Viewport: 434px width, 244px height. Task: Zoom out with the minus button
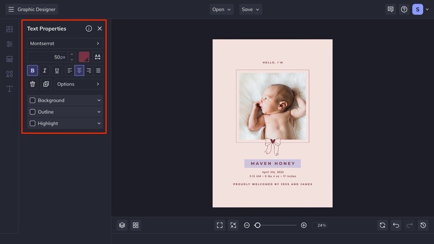246,225
